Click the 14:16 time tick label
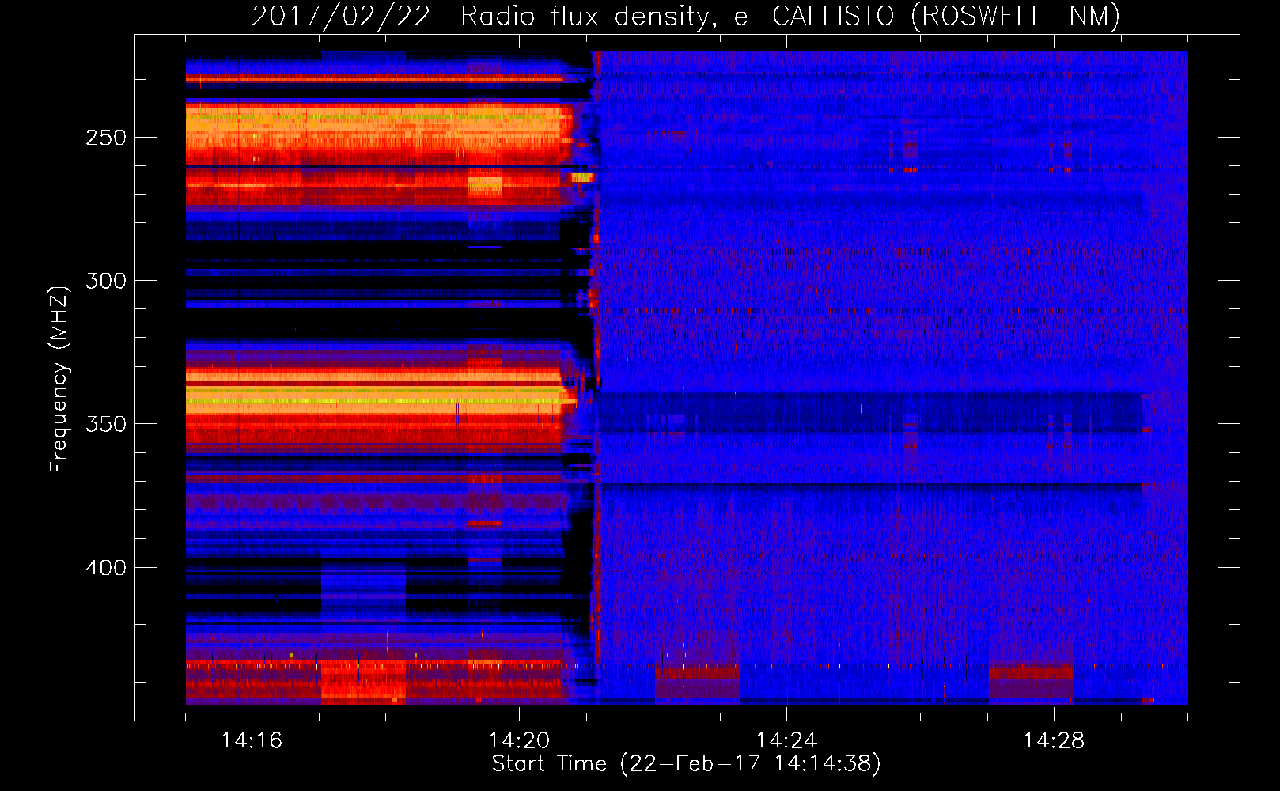 click(x=252, y=741)
